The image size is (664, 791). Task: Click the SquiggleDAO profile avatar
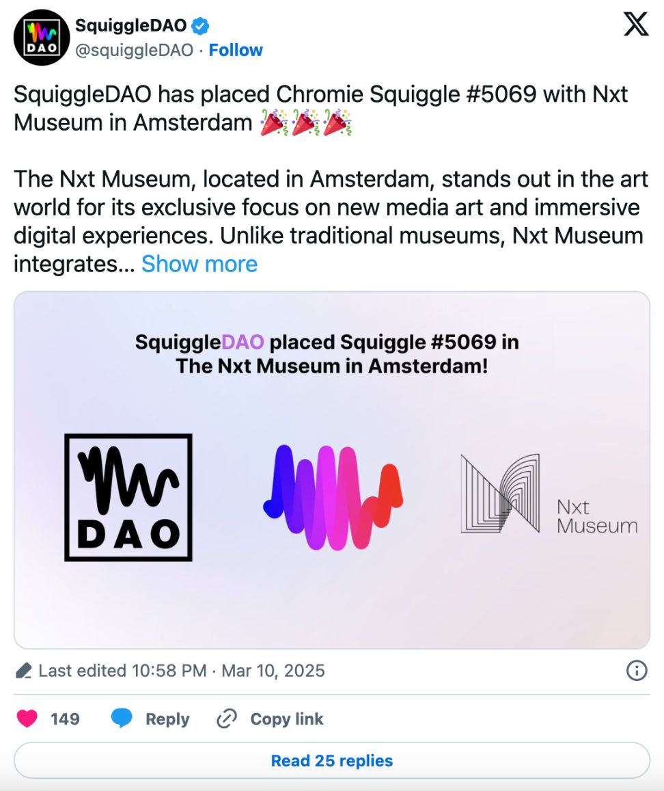coord(42,38)
